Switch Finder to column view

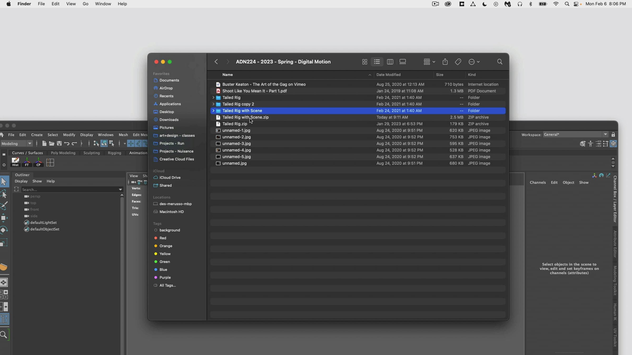click(390, 62)
